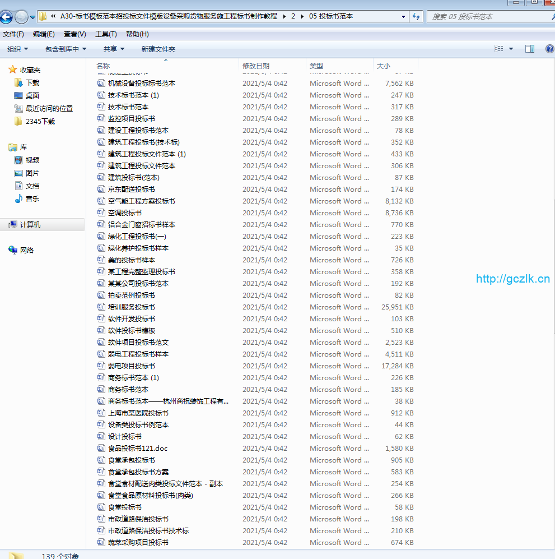The height and width of the screenshot is (559, 555).
Task: Sort files by 修改日期 column header
Action: tap(256, 66)
